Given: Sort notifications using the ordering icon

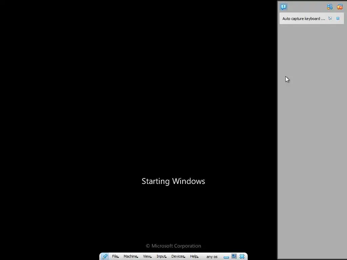Looking at the screenshot, I should (x=330, y=7).
